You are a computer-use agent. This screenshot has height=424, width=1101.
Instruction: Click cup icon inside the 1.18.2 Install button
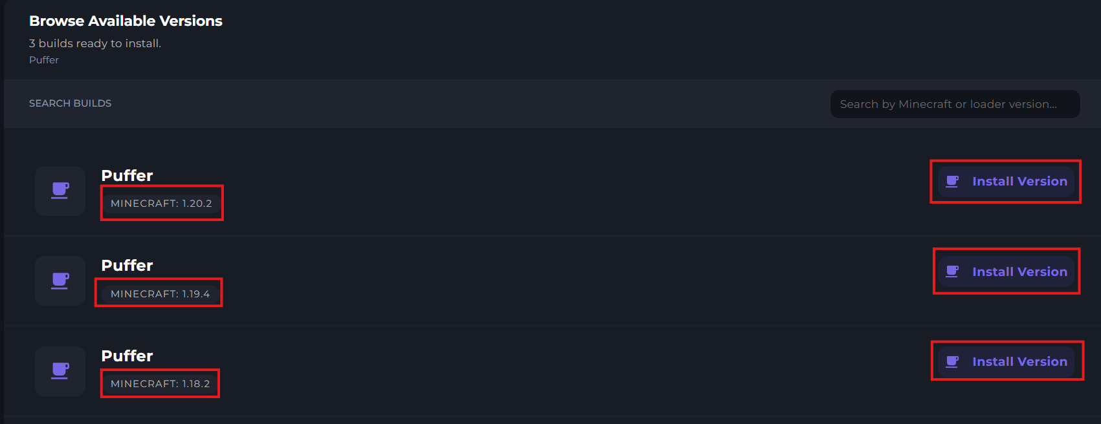(952, 362)
